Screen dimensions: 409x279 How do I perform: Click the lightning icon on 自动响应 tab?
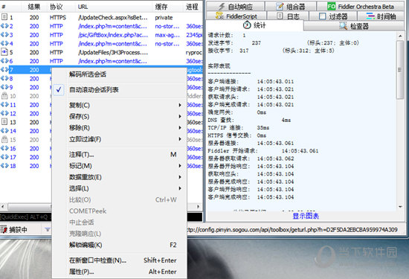(x=222, y=7)
